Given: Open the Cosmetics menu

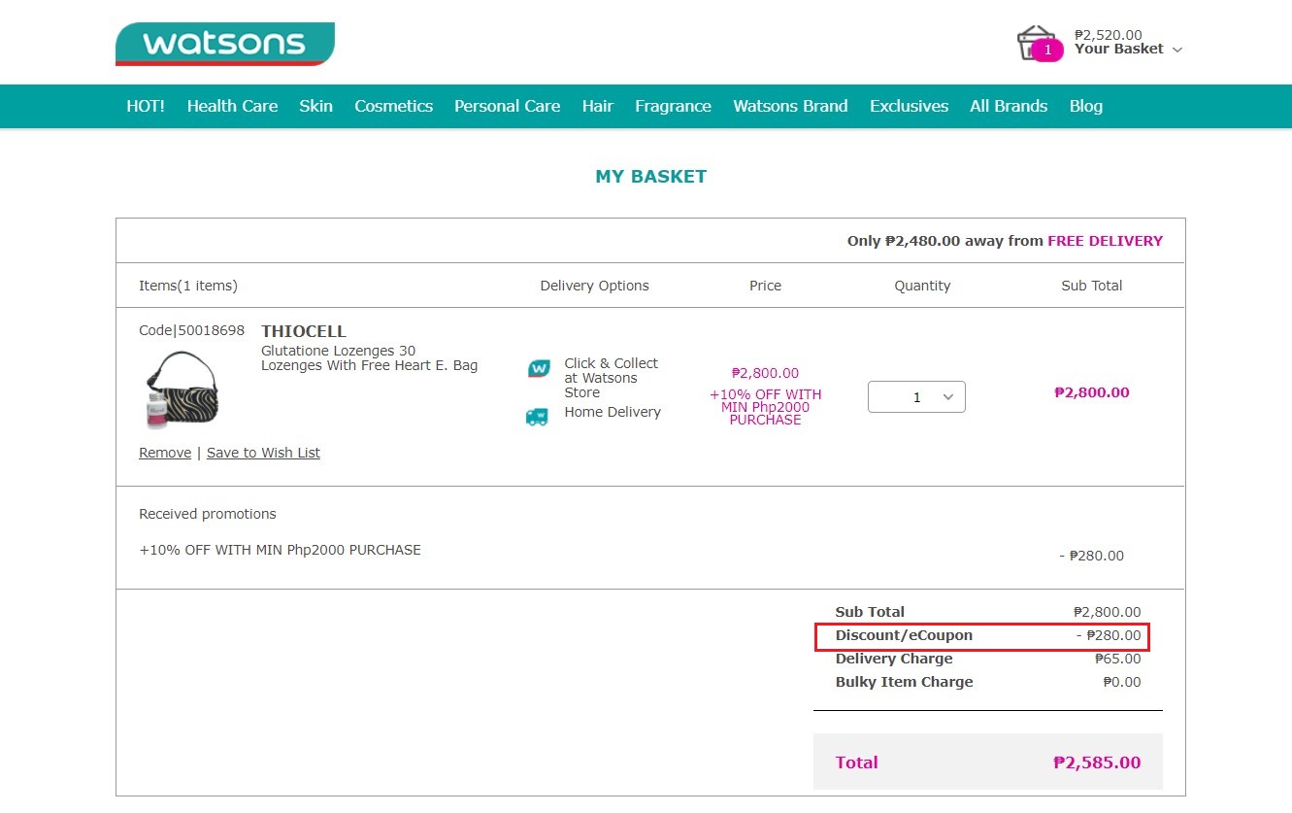Looking at the screenshot, I should 393,106.
